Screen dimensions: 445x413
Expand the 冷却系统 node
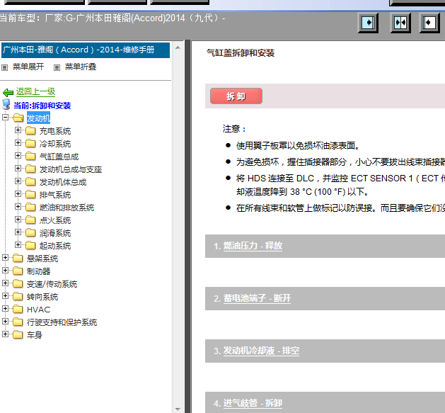pyautogui.click(x=18, y=142)
